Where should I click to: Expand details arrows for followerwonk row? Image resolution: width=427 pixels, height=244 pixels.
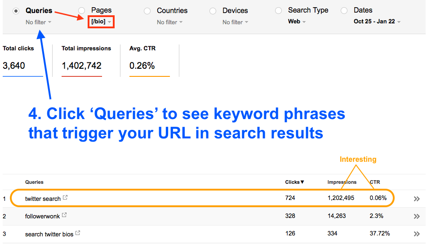tap(417, 216)
